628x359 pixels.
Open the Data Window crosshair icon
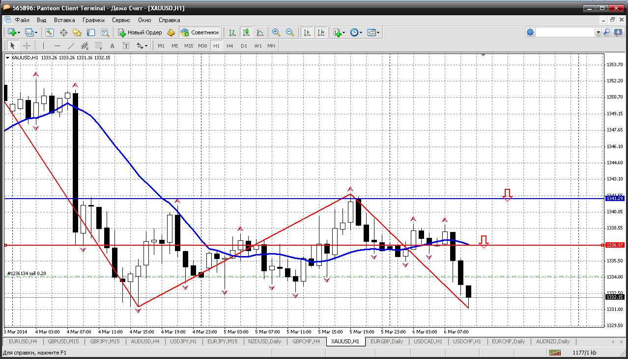pyautogui.click(x=63, y=32)
